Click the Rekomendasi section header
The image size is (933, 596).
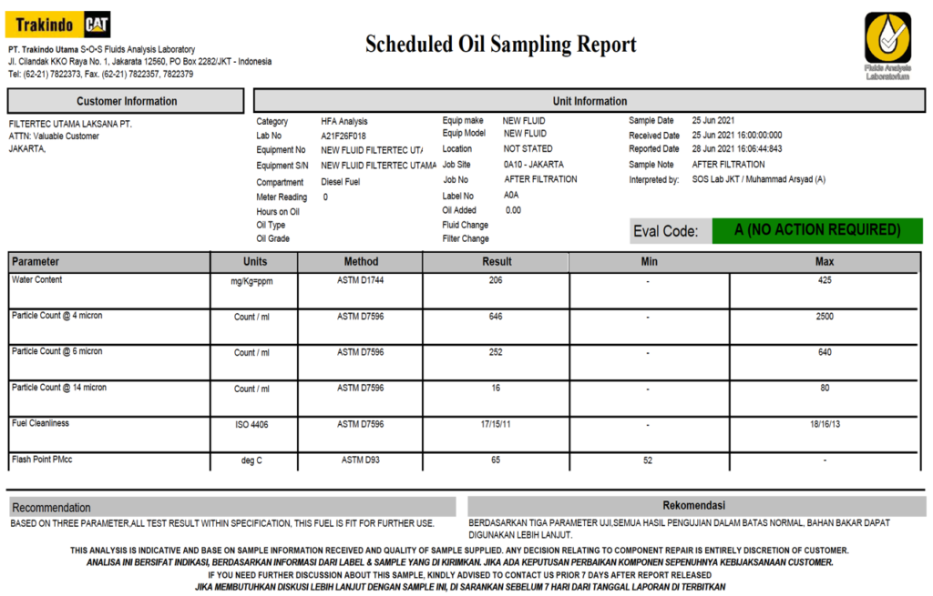(693, 505)
